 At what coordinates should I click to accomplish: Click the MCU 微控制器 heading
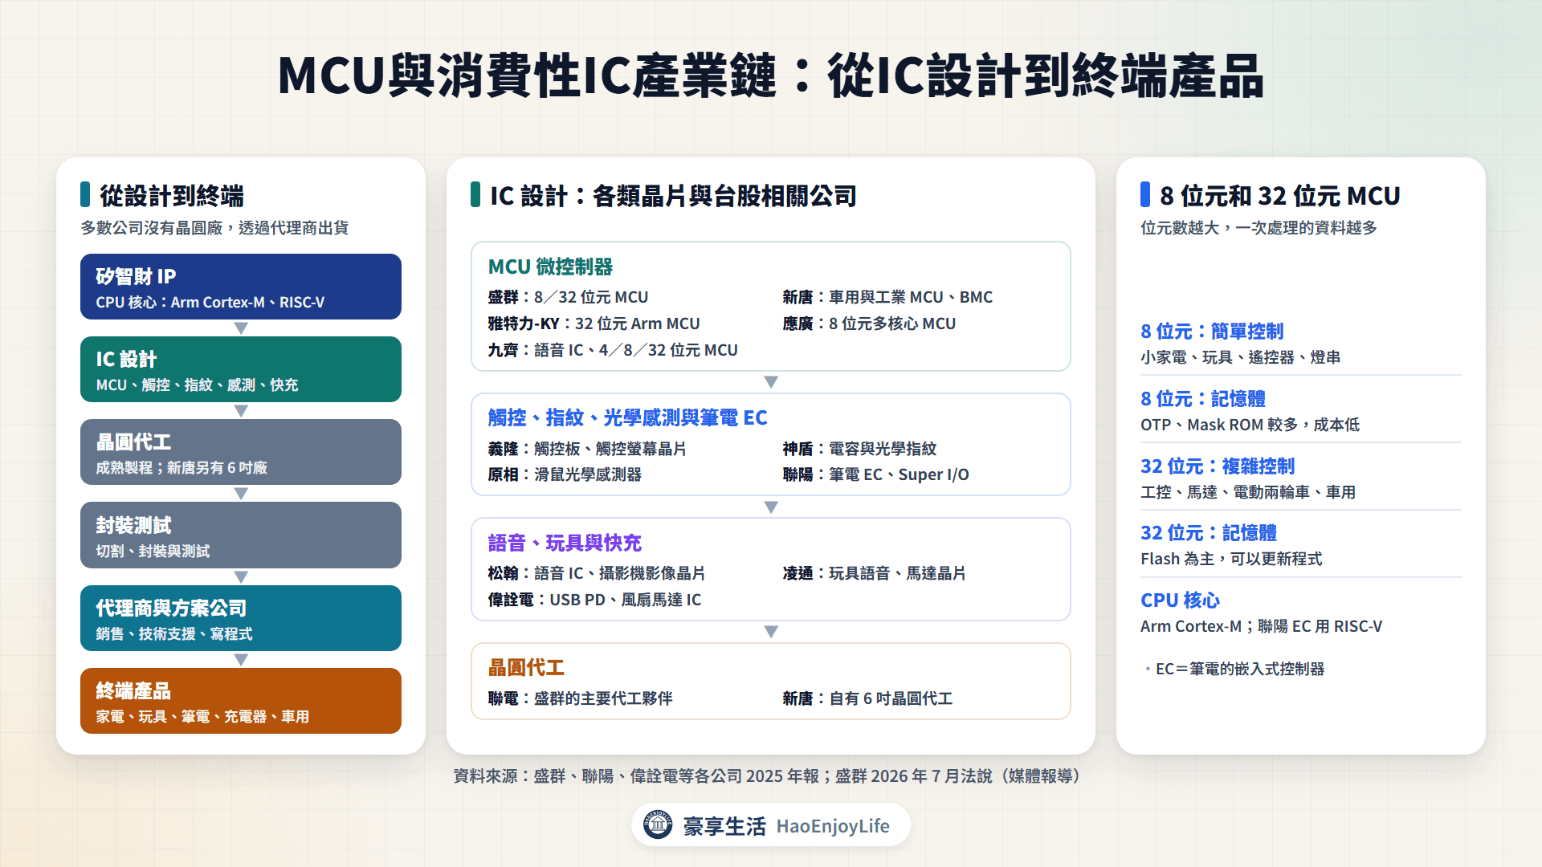[x=550, y=267]
